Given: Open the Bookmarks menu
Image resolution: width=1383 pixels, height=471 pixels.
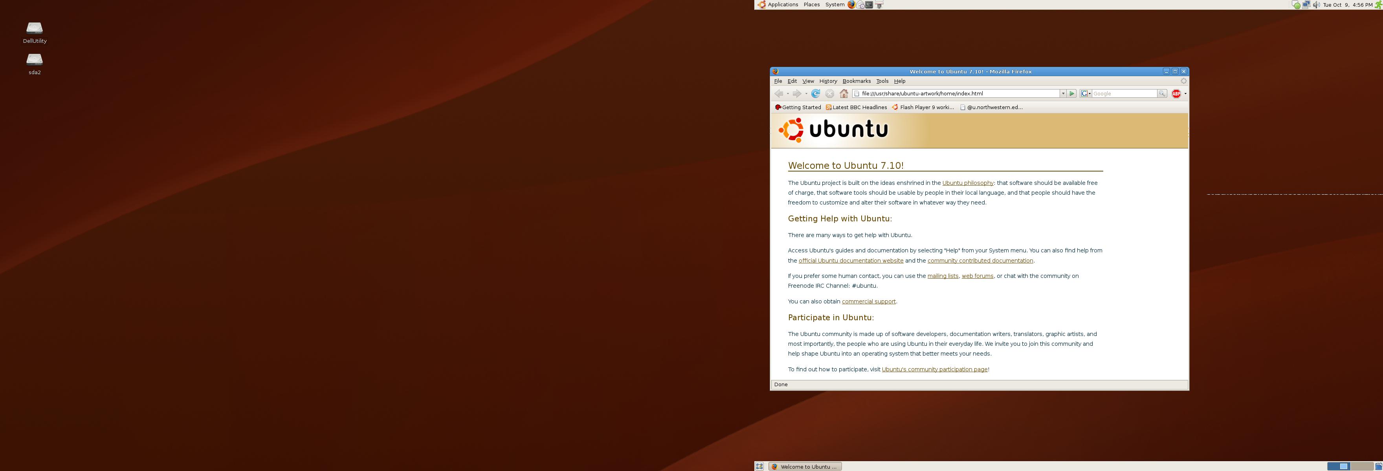Looking at the screenshot, I should point(857,81).
